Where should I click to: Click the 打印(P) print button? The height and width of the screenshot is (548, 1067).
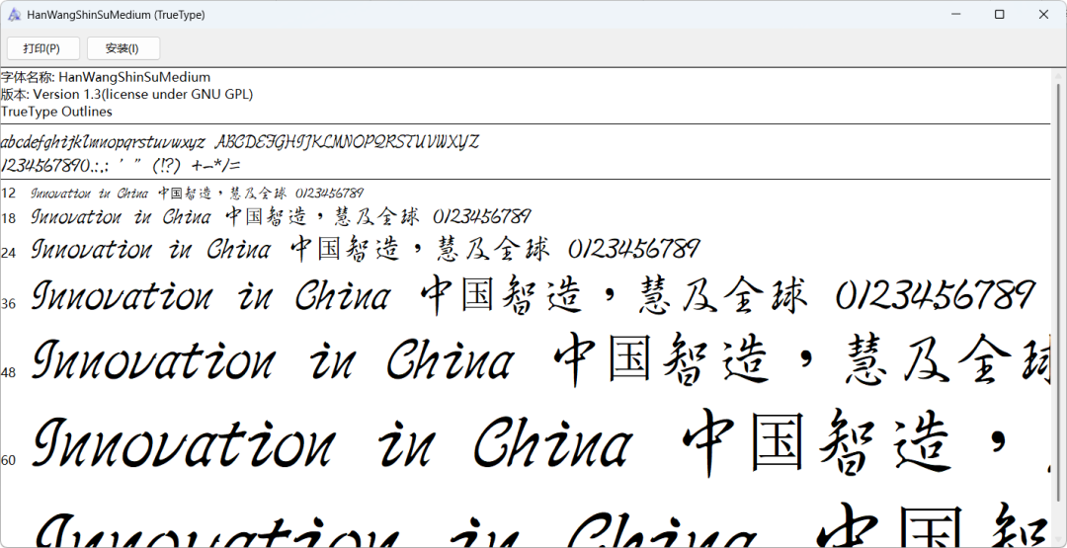42,48
